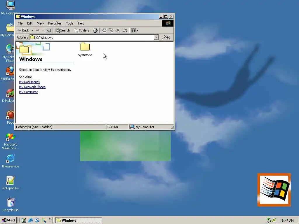The image size is (299, 224).
Task: Open the History icon in toolbar
Action: point(95,30)
